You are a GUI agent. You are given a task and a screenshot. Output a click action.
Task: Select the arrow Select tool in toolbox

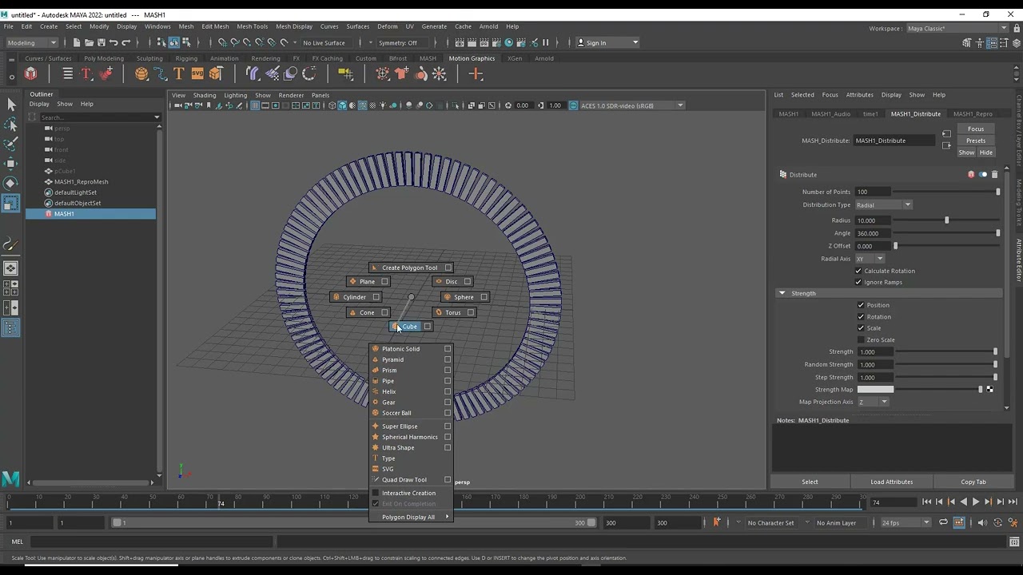click(11, 105)
